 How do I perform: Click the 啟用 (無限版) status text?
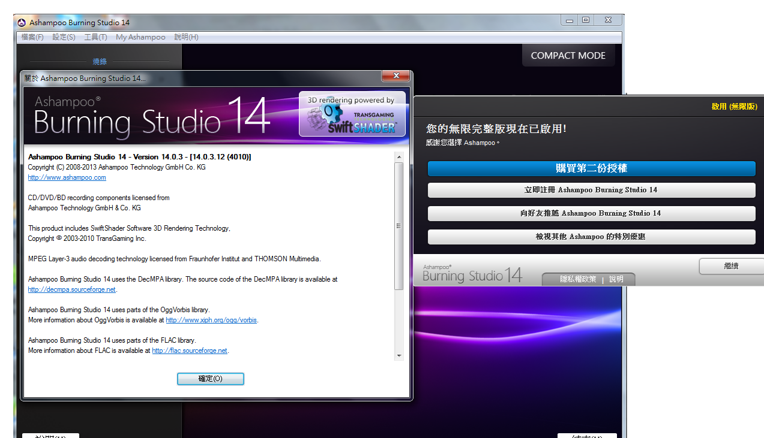735,106
